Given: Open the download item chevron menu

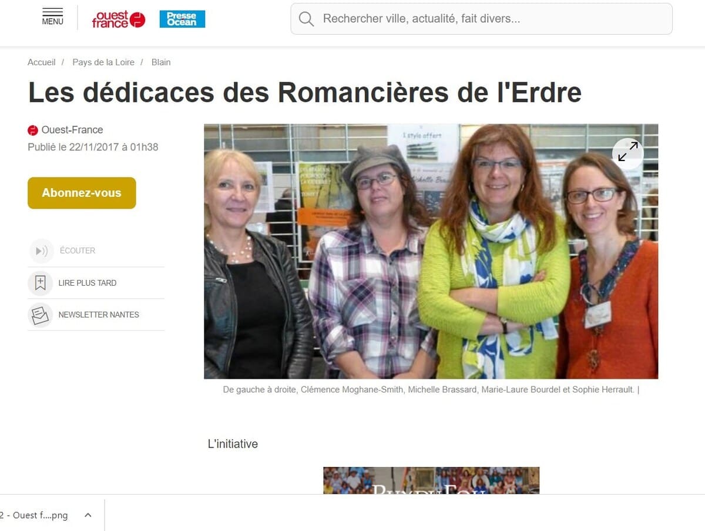Looking at the screenshot, I should coord(88,515).
